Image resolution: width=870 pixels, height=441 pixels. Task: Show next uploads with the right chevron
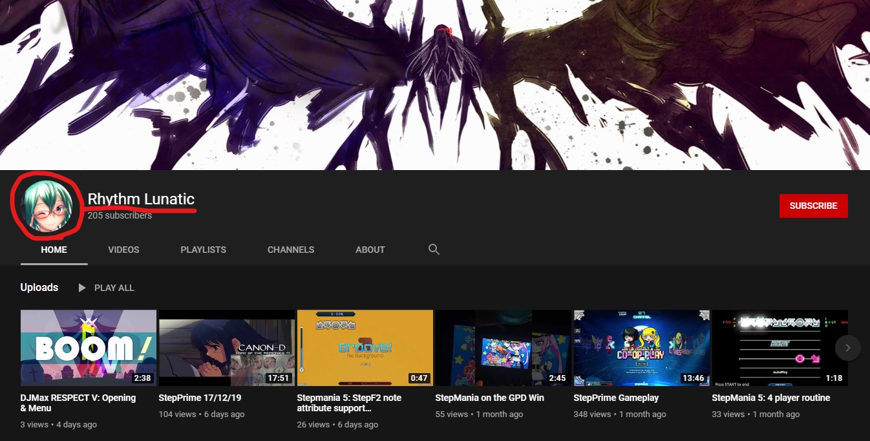coord(848,348)
